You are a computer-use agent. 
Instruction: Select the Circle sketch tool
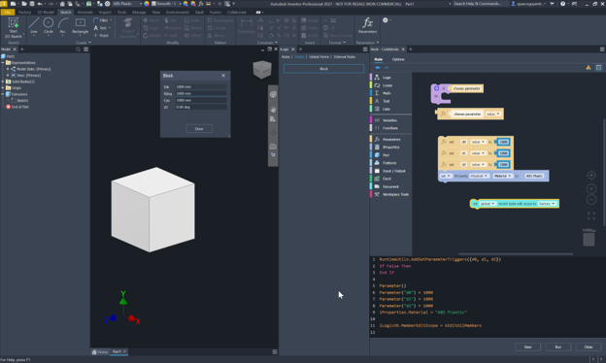(x=49, y=26)
